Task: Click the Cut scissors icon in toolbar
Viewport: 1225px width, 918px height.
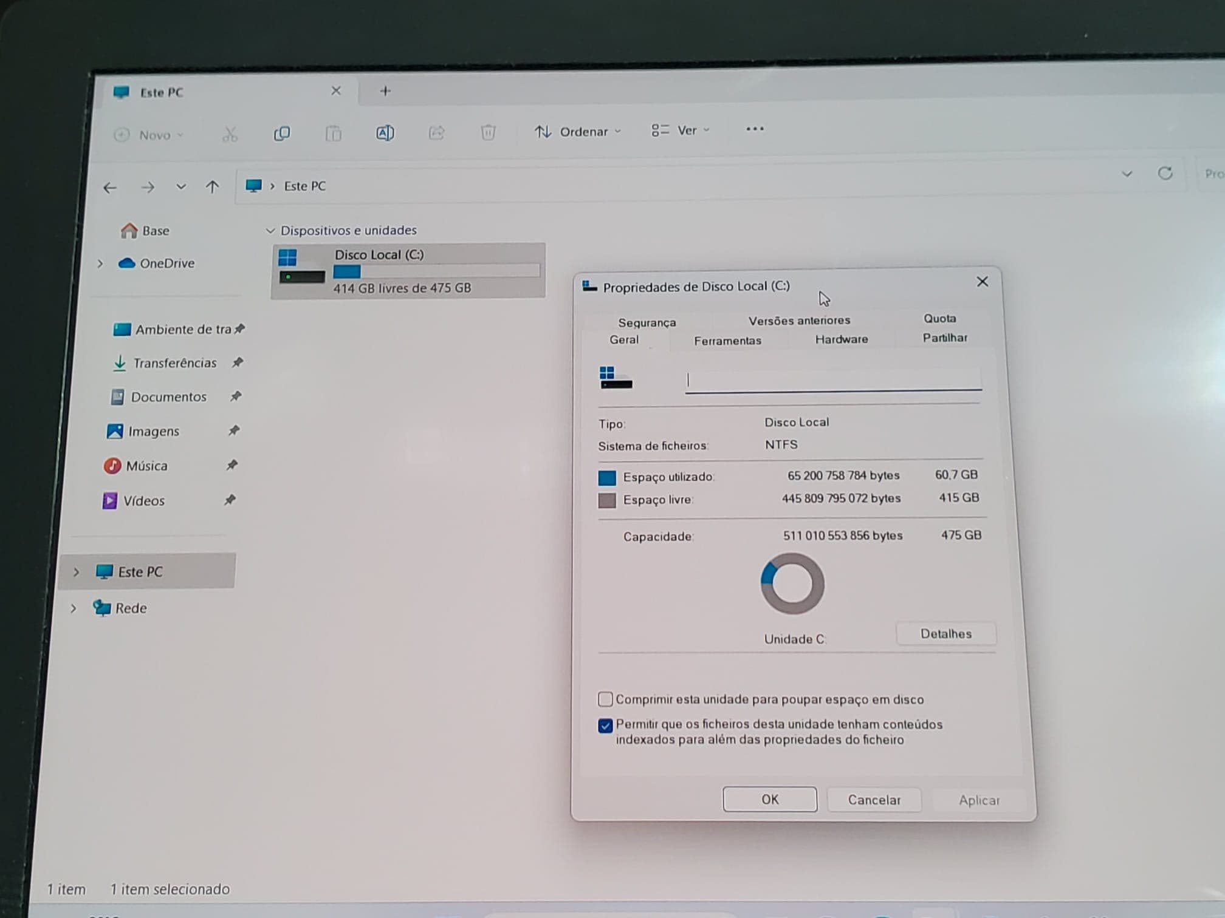Action: [230, 134]
